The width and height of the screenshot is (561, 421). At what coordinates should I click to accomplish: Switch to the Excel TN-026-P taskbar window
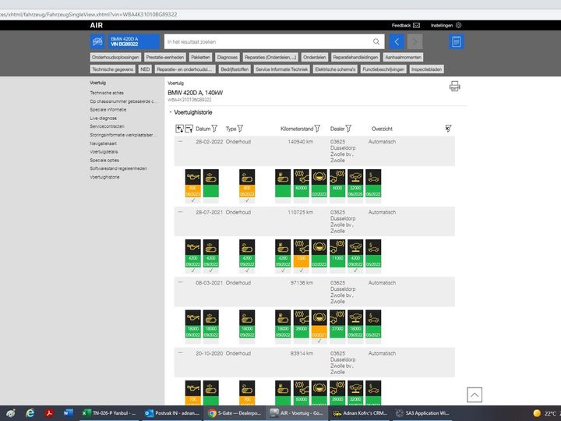click(110, 413)
